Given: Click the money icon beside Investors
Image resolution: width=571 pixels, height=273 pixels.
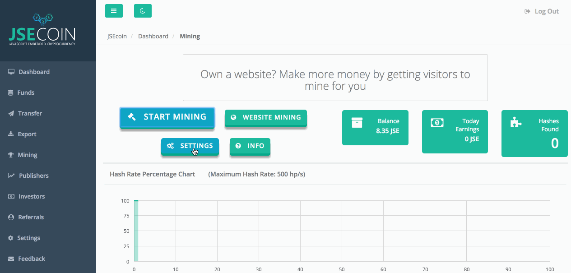Looking at the screenshot, I should click(11, 196).
